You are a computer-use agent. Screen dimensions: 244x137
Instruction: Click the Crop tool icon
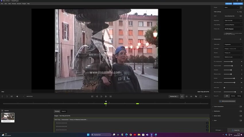(239, 12)
